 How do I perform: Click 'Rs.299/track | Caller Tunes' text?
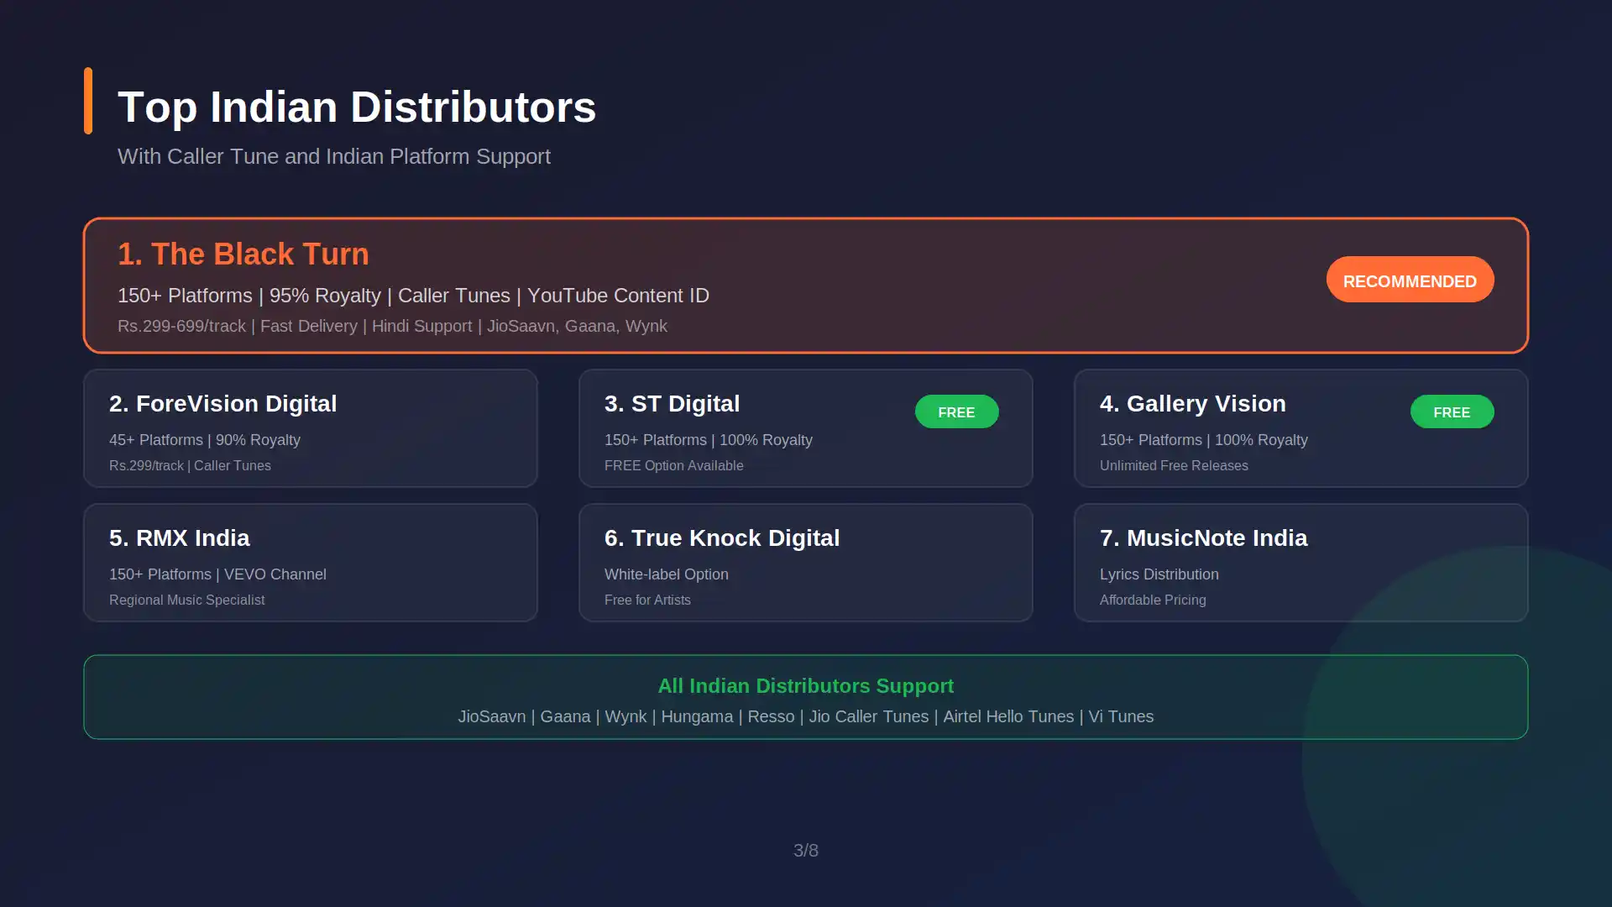pyautogui.click(x=190, y=465)
